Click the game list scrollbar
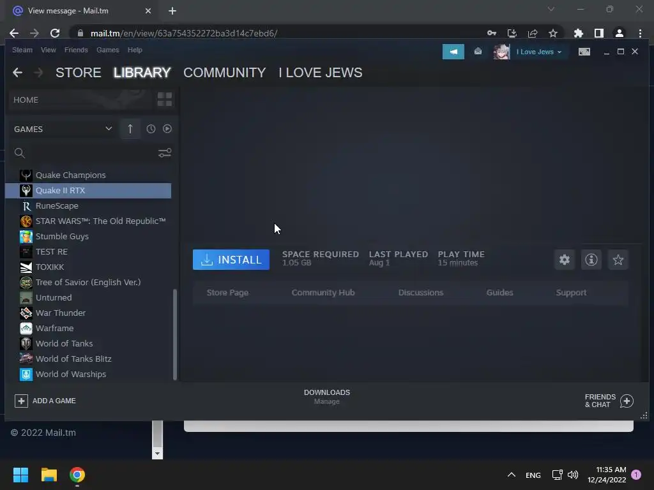This screenshot has width=654, height=490. click(x=175, y=334)
